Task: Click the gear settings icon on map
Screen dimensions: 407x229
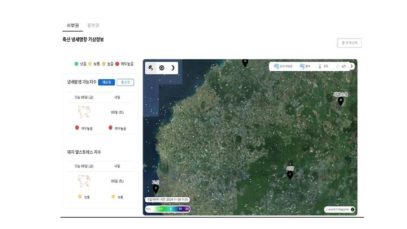Action: [x=162, y=68]
